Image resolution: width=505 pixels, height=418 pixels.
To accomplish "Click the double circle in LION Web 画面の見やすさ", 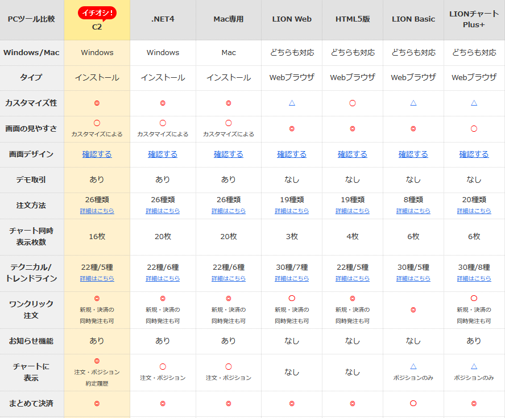I will 292,128.
